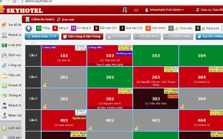The width and height of the screenshot is (223, 139).
Task: Select empty room 103 tile
Action: tap(156, 56)
